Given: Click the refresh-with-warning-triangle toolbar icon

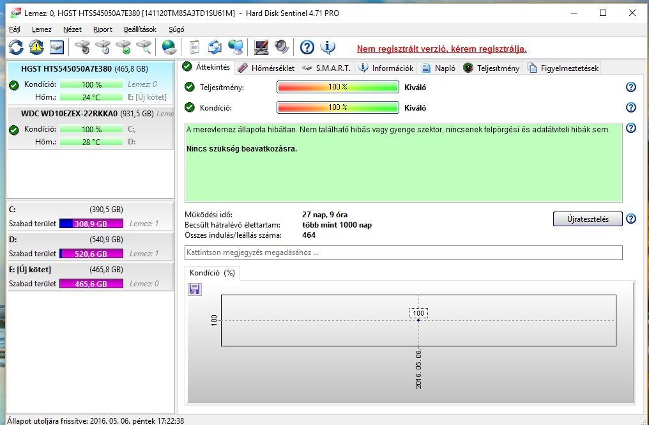Looking at the screenshot, I should coord(36,47).
